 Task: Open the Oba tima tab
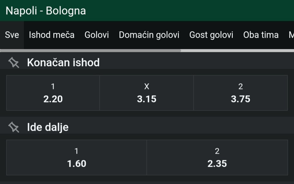pos(261,35)
